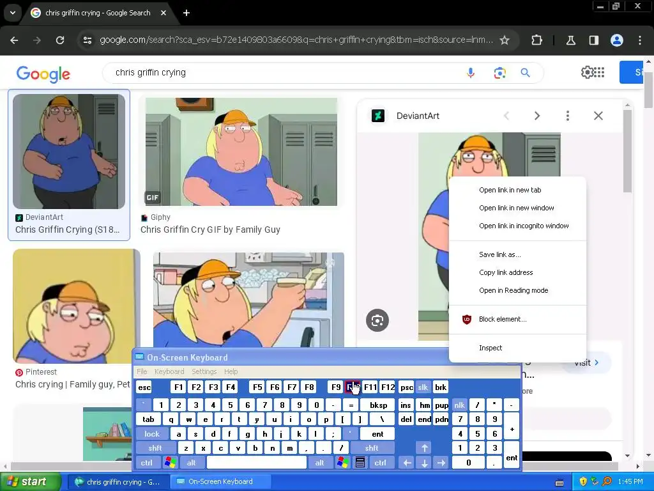Open Chrome Labs flask icon

(x=570, y=40)
